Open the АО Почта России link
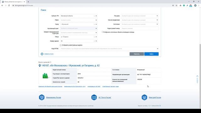201x113 pixels. coord(105,98)
